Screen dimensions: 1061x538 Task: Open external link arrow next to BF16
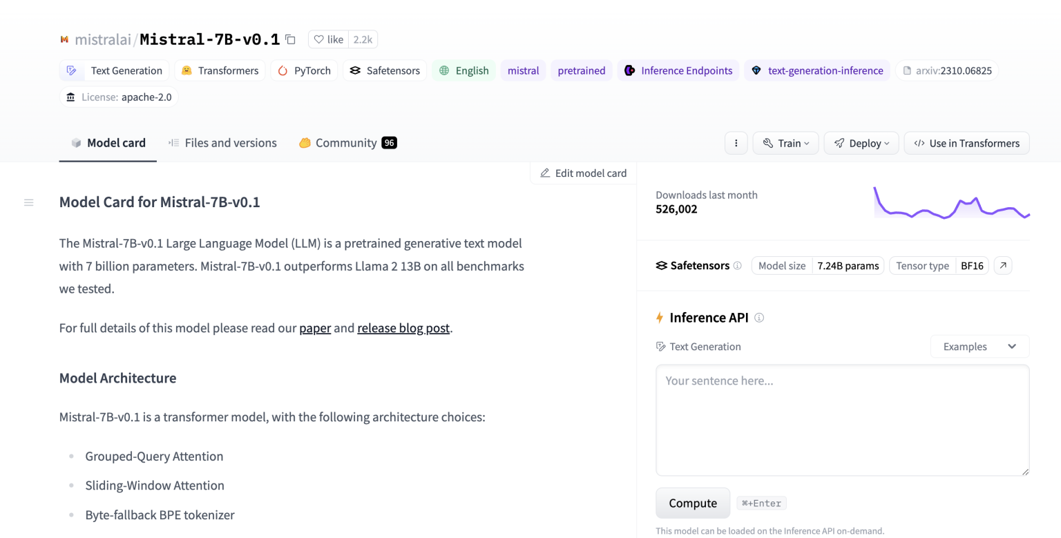[1002, 265]
